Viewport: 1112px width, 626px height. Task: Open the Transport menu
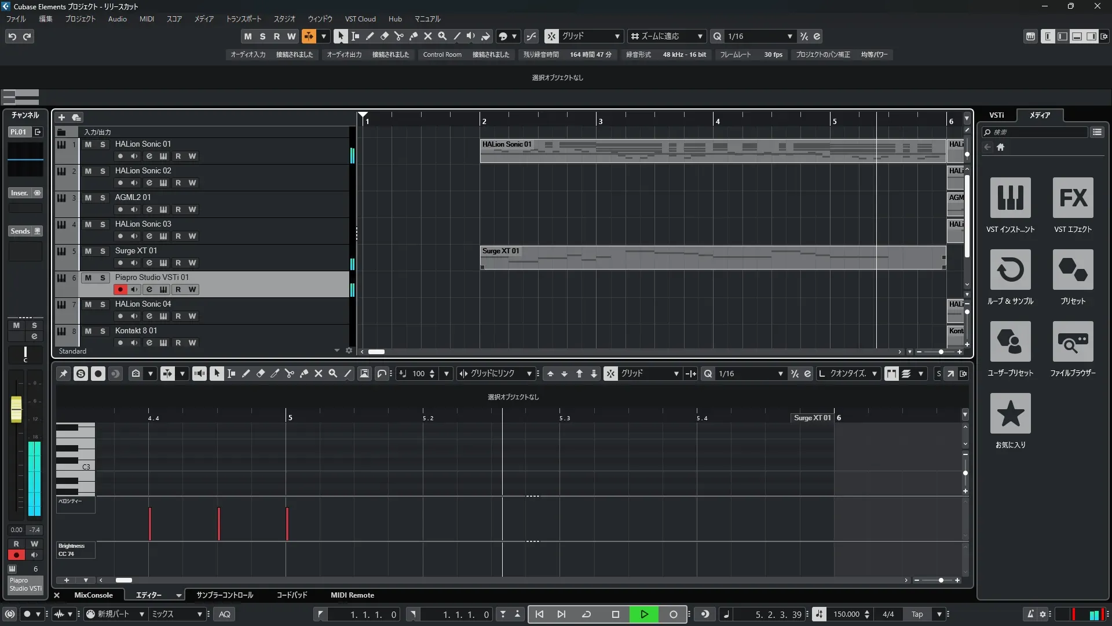click(x=243, y=19)
